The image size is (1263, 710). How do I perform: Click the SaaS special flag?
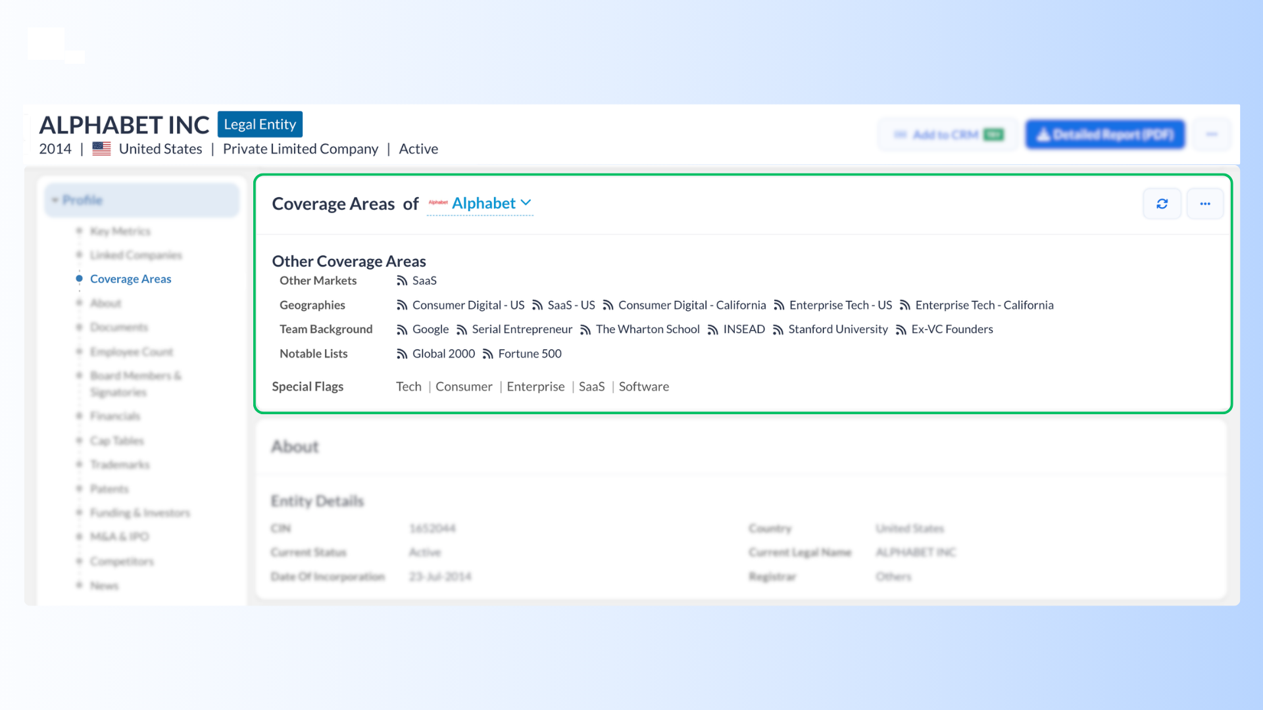tap(592, 387)
